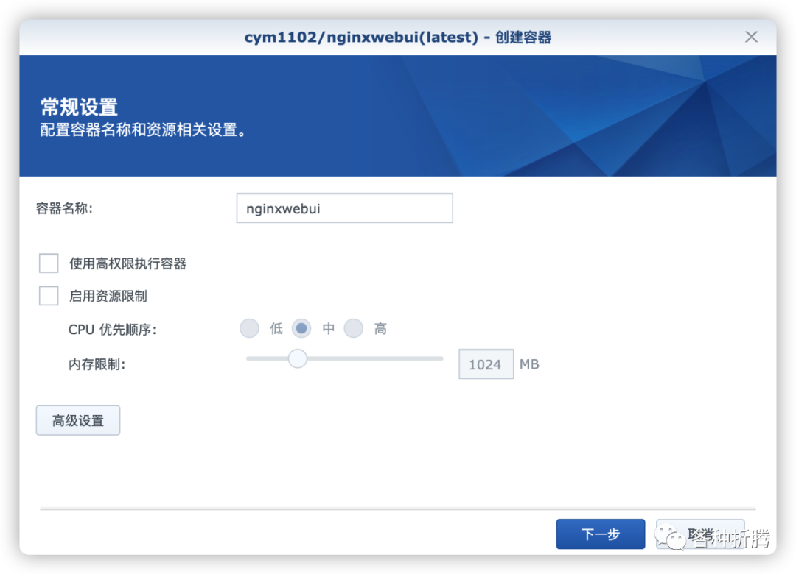This screenshot has height=574, width=796.
Task: Click the 启用资源限制 label text
Action: tap(108, 296)
